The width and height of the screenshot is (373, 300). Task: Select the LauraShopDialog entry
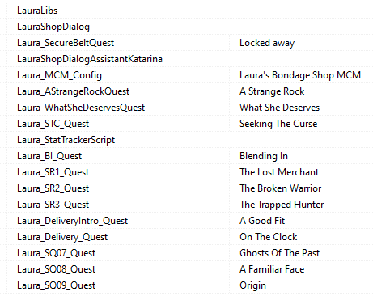[53, 27]
